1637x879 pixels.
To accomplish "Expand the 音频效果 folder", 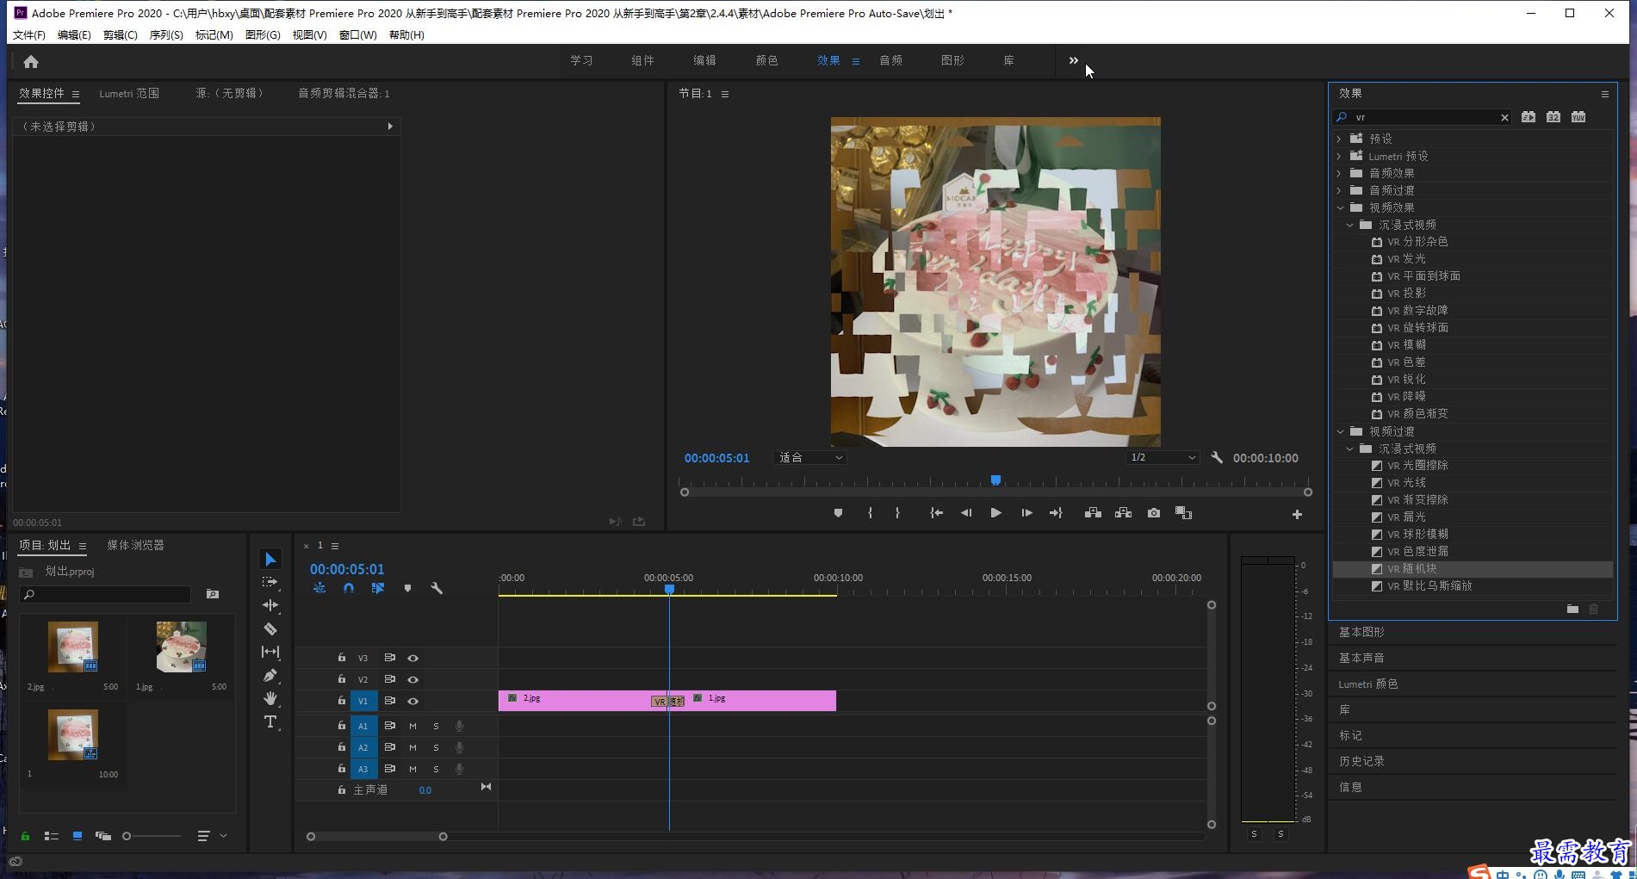I will tap(1339, 173).
